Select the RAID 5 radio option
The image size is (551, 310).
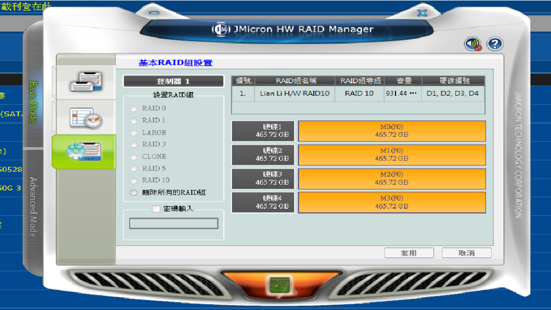133,168
